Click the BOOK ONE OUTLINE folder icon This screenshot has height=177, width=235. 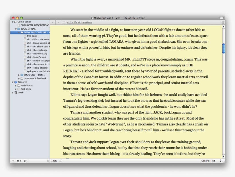pos(21,32)
